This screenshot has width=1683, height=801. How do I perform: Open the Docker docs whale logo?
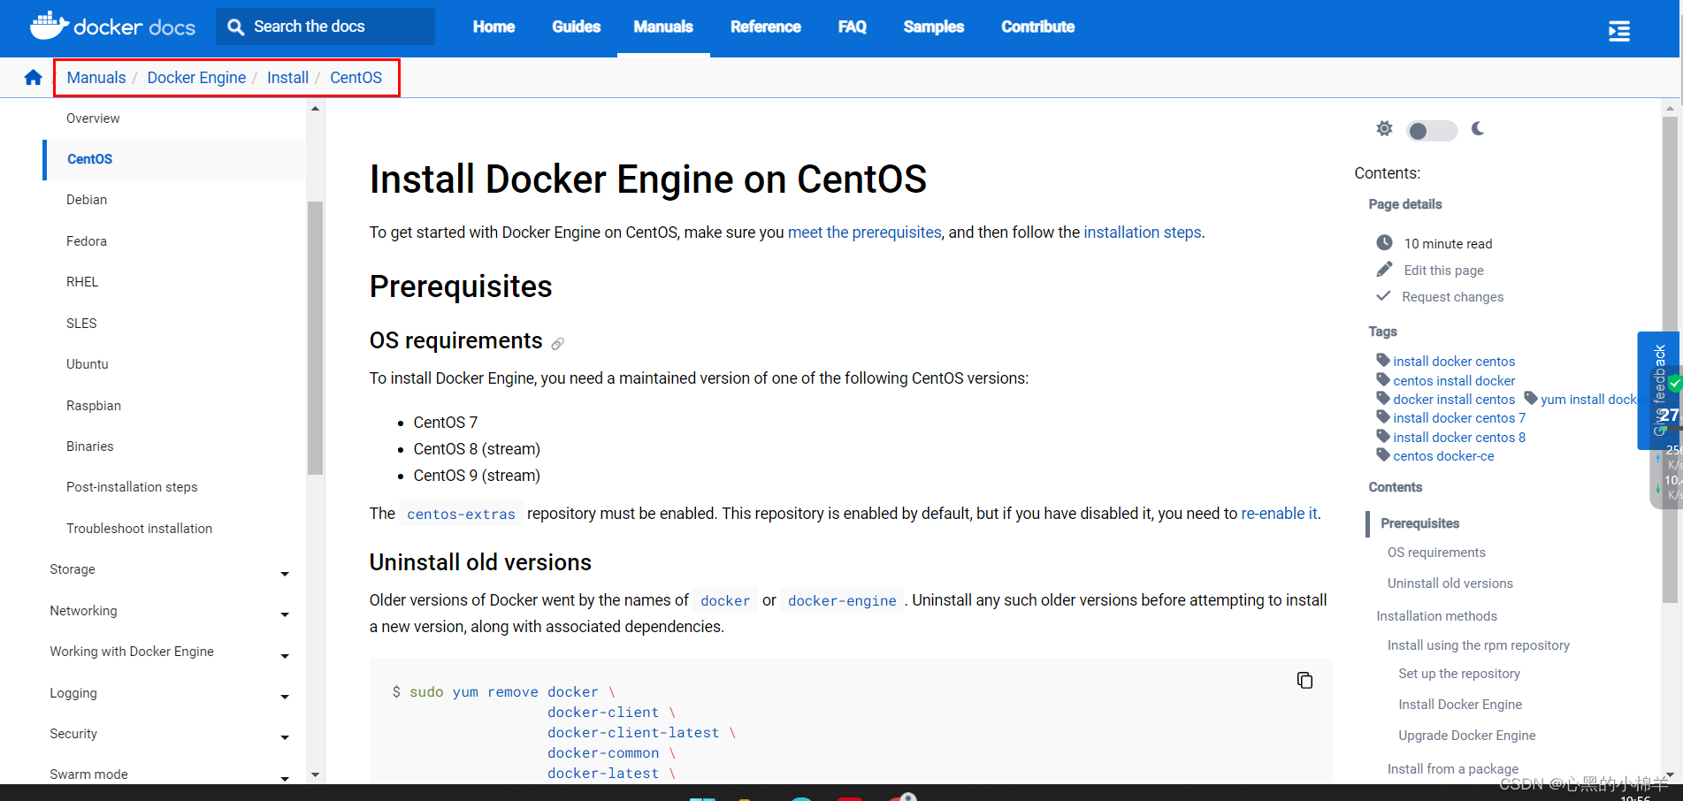(112, 27)
